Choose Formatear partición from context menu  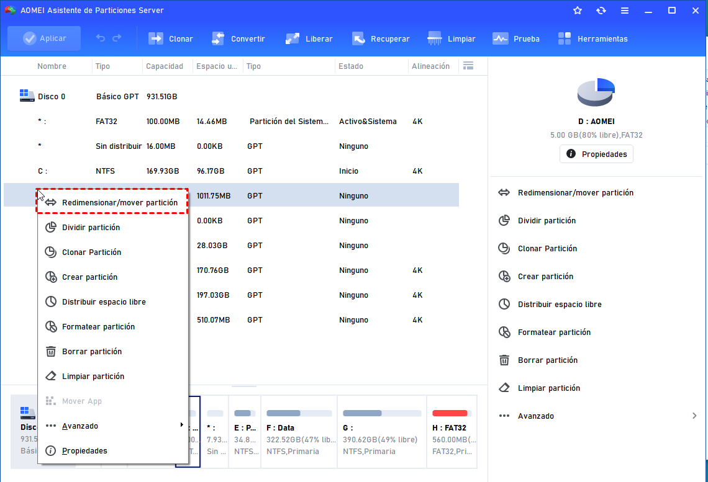98,326
